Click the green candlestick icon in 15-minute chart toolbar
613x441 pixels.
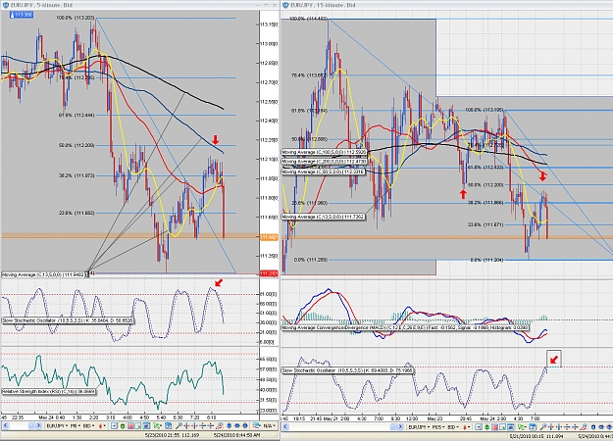click(x=486, y=427)
